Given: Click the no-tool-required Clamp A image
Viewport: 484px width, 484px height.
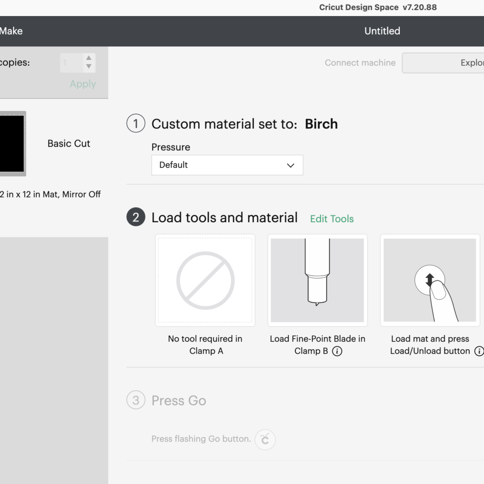Looking at the screenshot, I should click(205, 280).
